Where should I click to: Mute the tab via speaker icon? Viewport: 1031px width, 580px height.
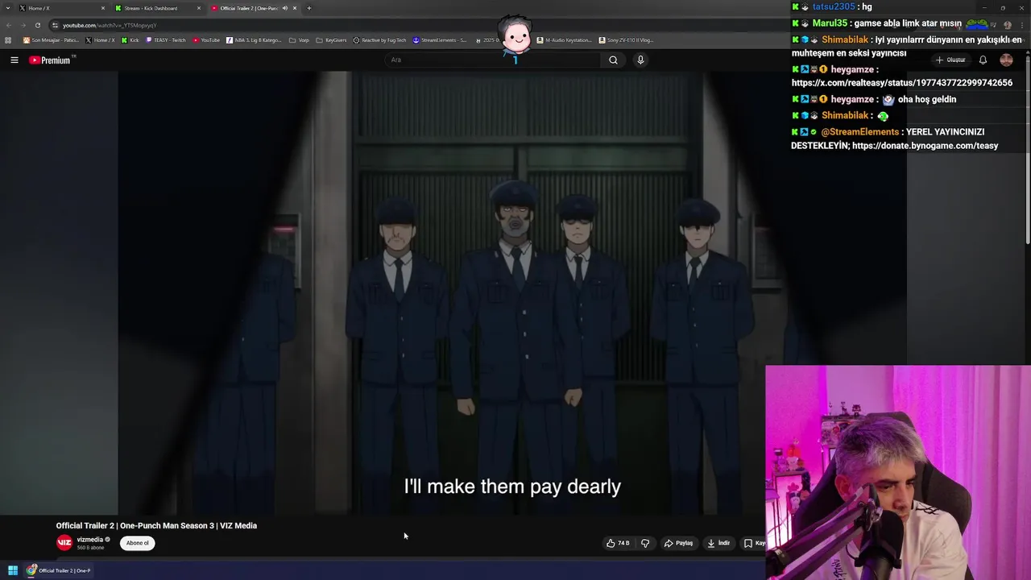[284, 8]
